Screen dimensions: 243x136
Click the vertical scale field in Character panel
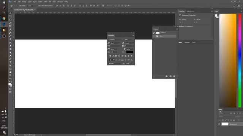coord(114,49)
